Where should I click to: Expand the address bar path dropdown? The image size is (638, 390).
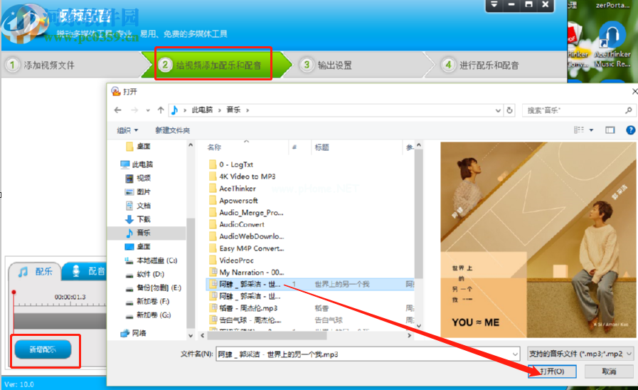498,110
